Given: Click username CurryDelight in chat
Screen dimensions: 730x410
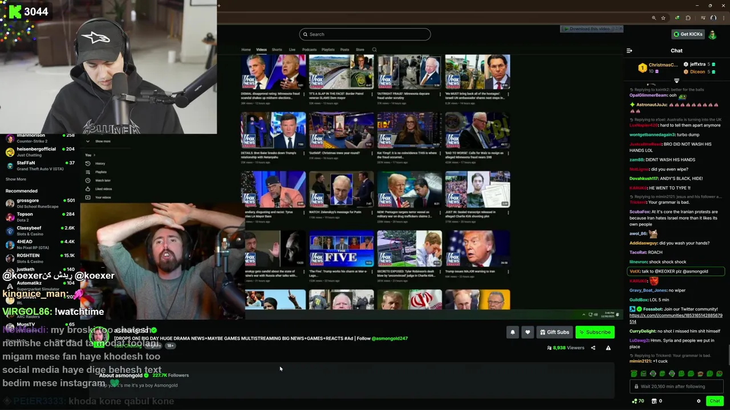Looking at the screenshot, I should coord(642,331).
